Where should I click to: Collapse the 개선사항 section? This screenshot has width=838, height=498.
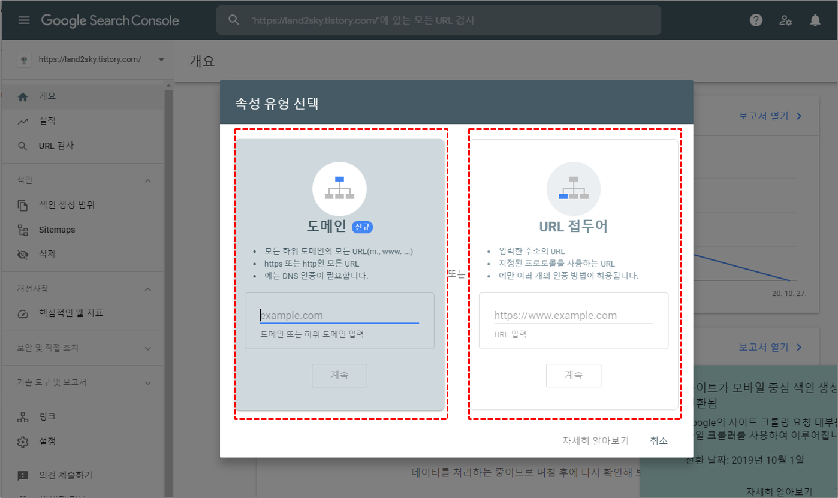click(x=148, y=289)
